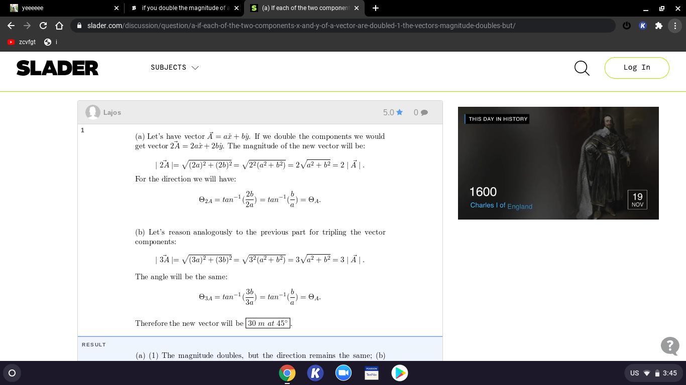Image resolution: width=686 pixels, height=385 pixels.
Task: Click the Log In button
Action: click(x=637, y=68)
